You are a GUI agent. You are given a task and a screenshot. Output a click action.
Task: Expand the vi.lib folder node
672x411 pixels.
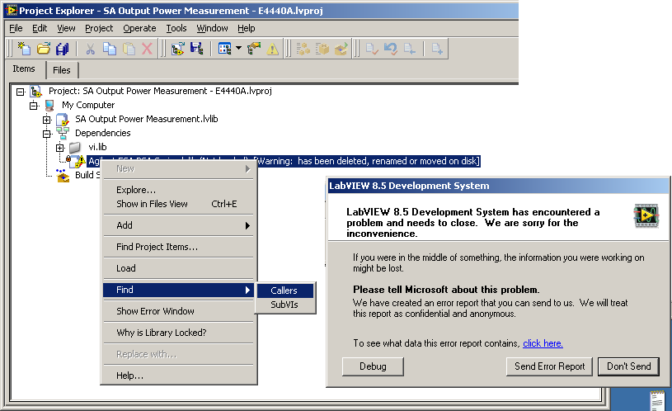[x=60, y=148]
